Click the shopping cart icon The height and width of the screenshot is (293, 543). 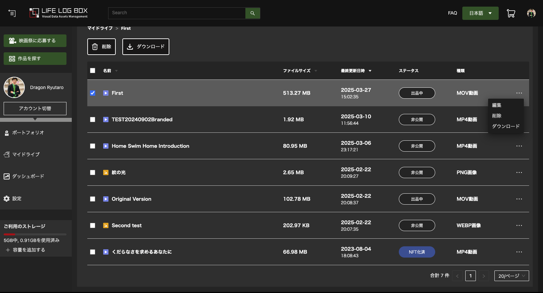point(511,13)
